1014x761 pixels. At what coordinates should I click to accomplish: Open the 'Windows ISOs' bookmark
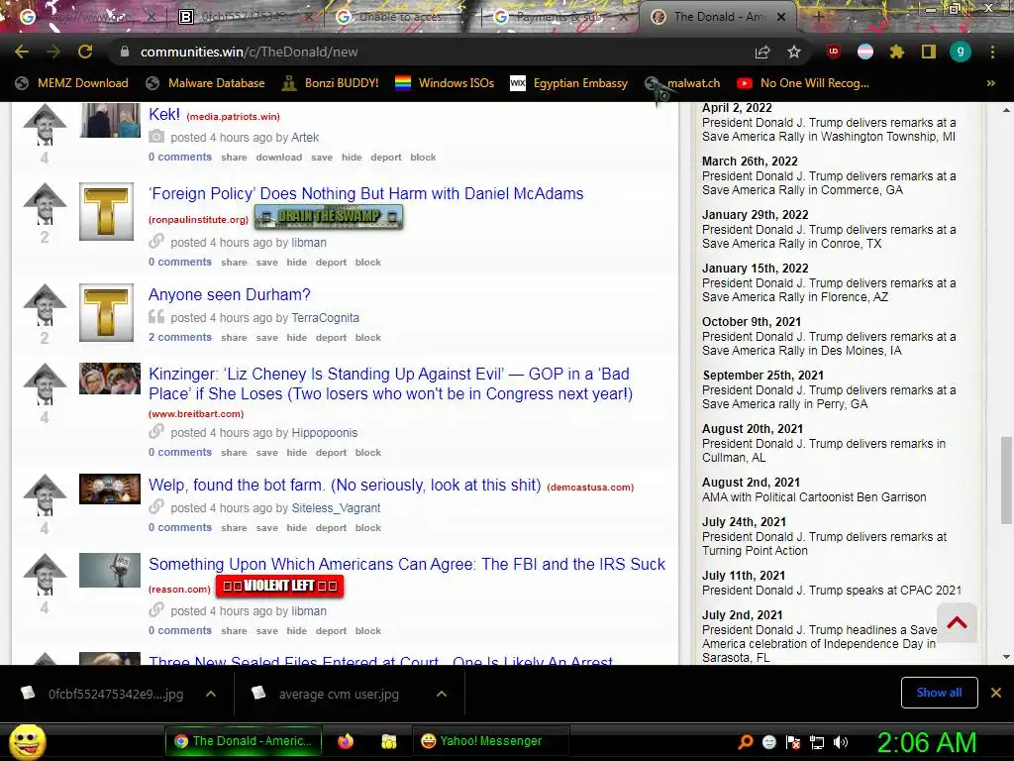coord(445,83)
